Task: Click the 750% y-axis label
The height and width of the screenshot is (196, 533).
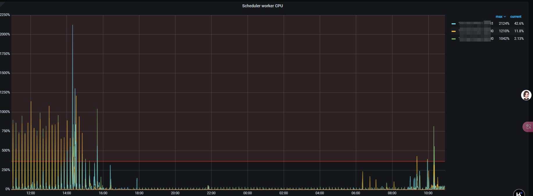Action: 6,131
